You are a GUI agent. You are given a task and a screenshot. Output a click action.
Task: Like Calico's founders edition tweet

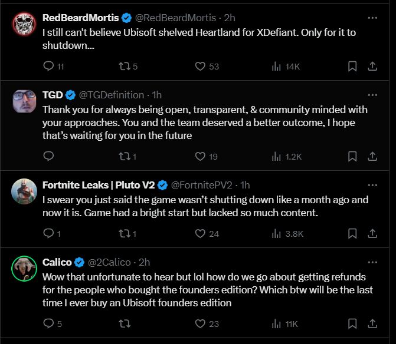201,323
